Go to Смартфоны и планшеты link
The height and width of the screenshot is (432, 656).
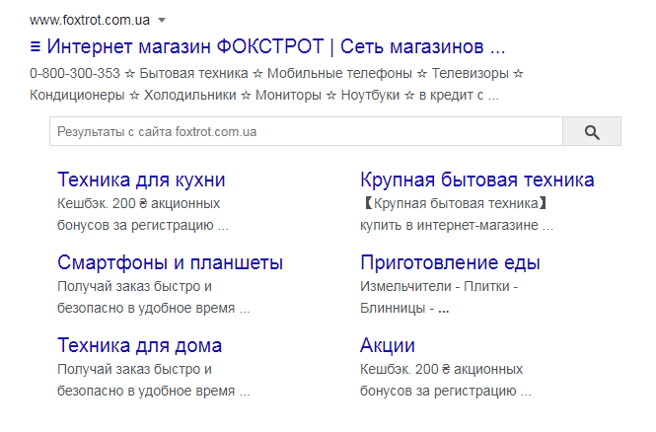171,262
